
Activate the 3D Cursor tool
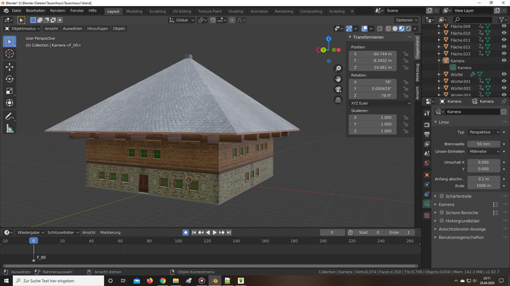(x=10, y=54)
